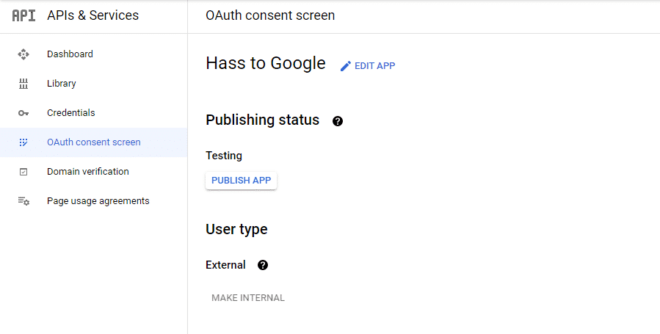This screenshot has height=334, width=660.
Task: Open the Library section
Action: tap(62, 84)
